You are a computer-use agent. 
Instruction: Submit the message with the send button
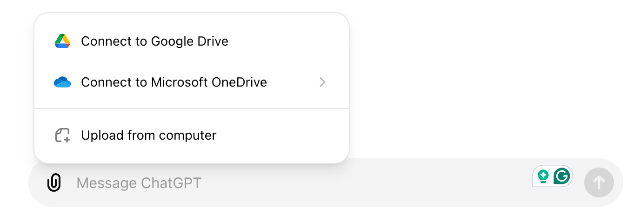(x=599, y=182)
